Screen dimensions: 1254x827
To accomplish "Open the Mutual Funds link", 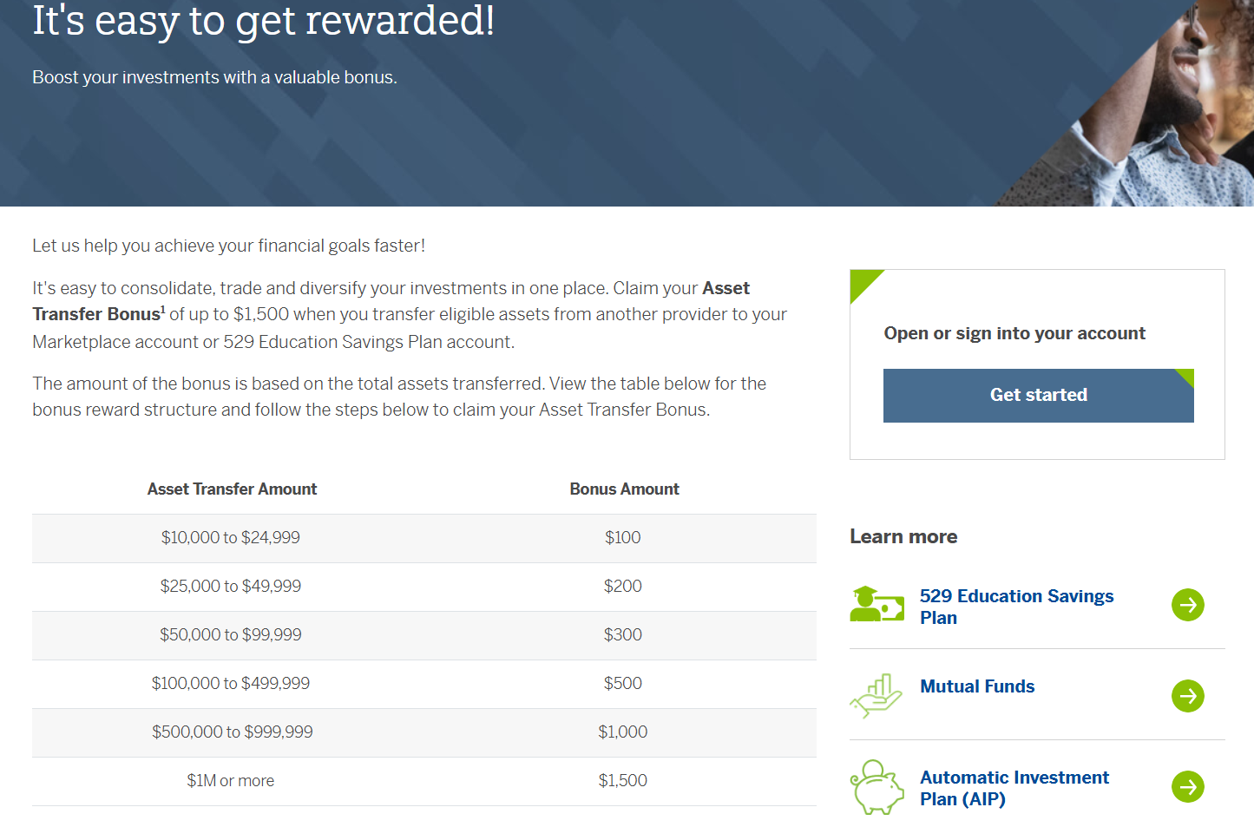I will click(x=977, y=686).
